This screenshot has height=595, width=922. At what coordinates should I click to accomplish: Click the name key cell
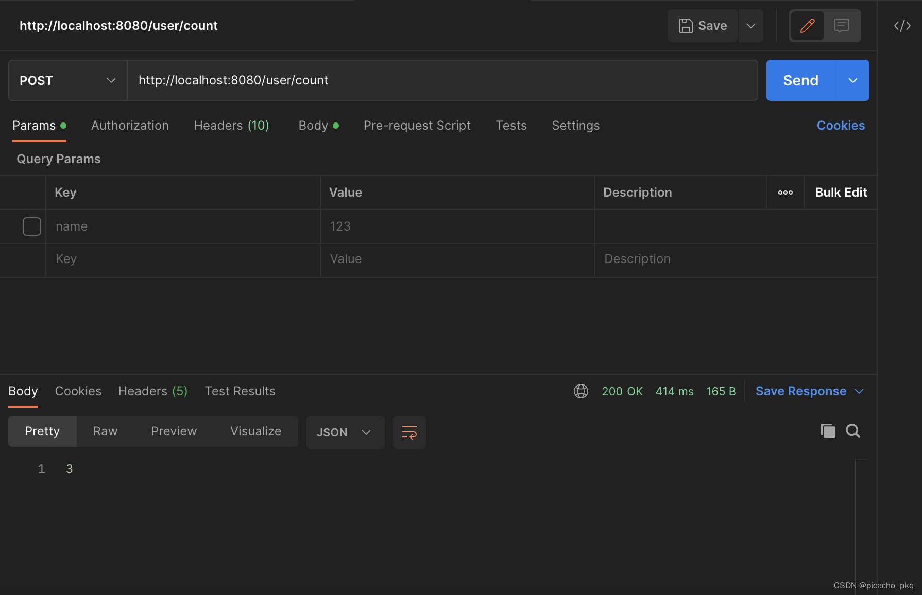coord(183,226)
